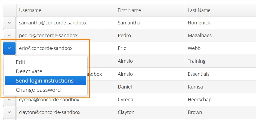Choose Edit from the context menu
The height and width of the screenshot is (120, 256).
tap(45, 62)
